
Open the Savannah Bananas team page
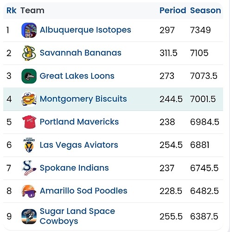[x=81, y=53]
